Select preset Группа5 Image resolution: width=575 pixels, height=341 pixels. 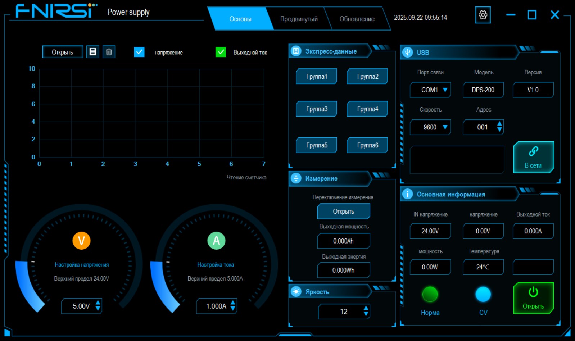click(x=317, y=145)
